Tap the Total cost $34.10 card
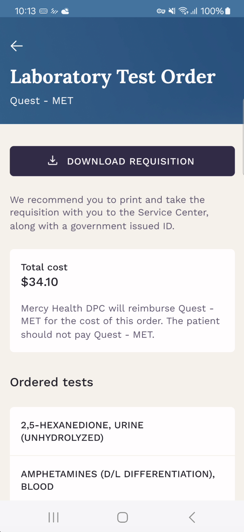This screenshot has height=532, width=244. coord(122,301)
